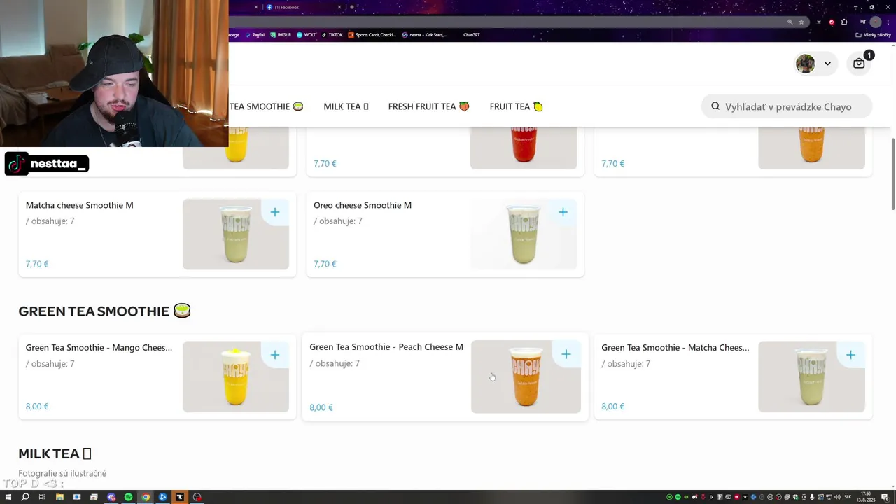Switch to the MILK TEA category tab
Viewport: 896px width, 504px height.
346,106
